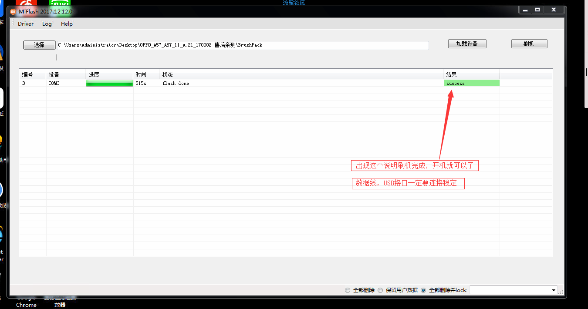Click the 选择 browse button
This screenshot has height=309, width=588.
[39, 45]
